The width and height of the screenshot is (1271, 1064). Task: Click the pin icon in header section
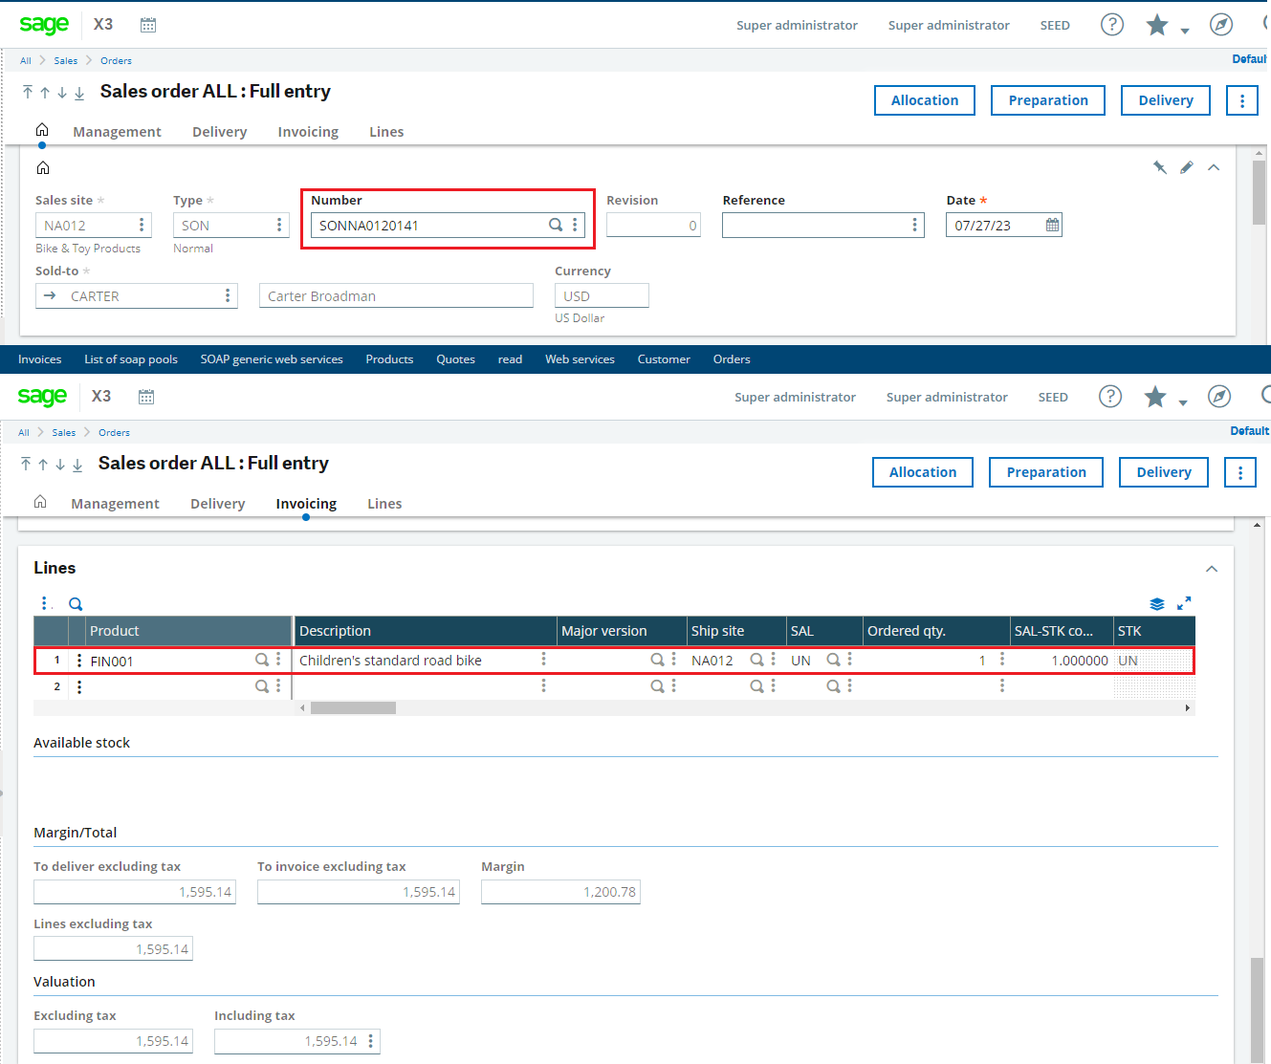click(1159, 167)
